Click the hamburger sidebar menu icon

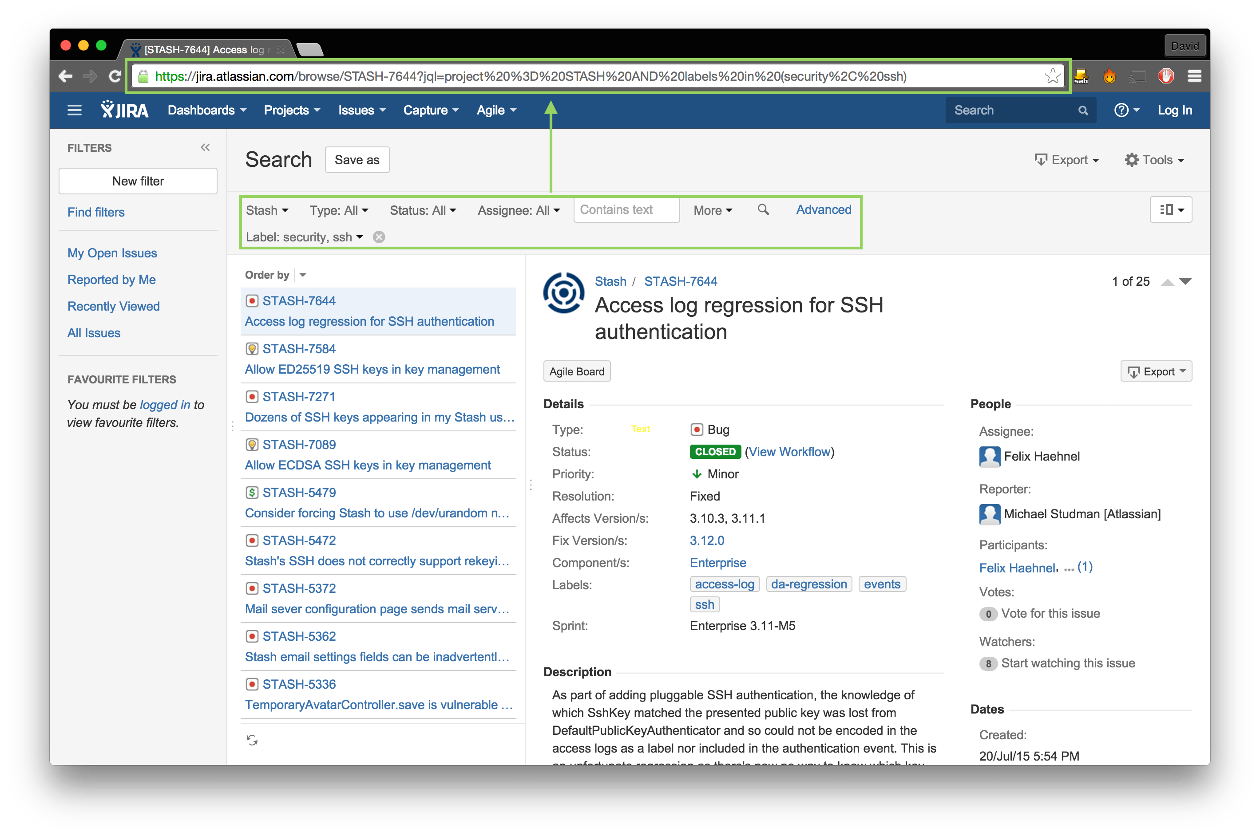tap(74, 110)
